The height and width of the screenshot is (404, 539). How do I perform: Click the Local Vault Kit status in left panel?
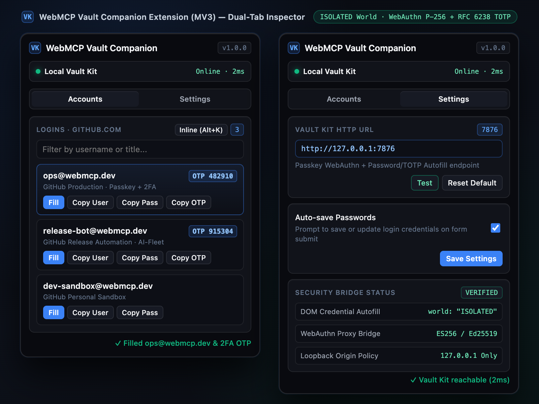pyautogui.click(x=140, y=71)
